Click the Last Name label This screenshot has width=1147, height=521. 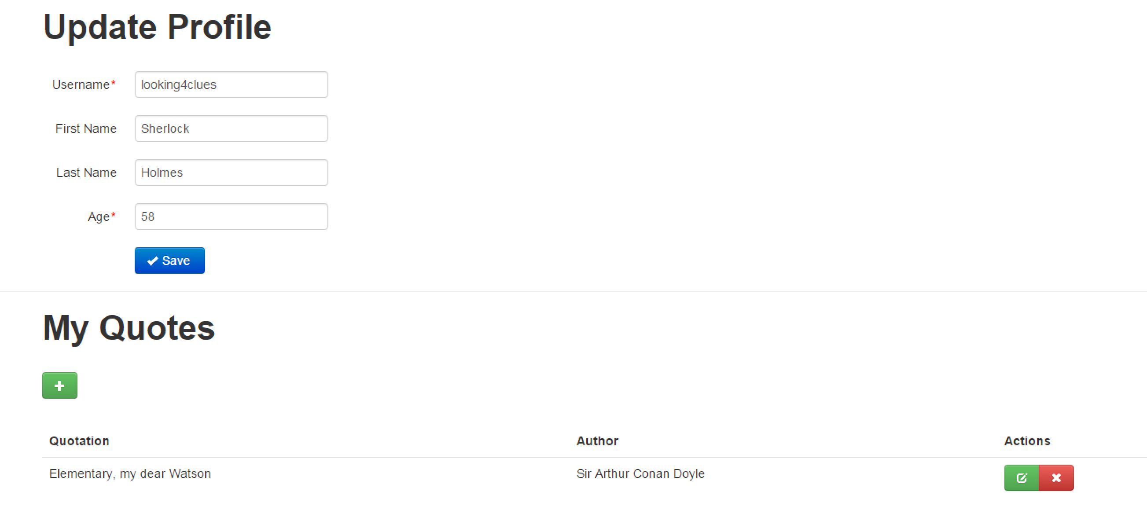click(x=86, y=172)
